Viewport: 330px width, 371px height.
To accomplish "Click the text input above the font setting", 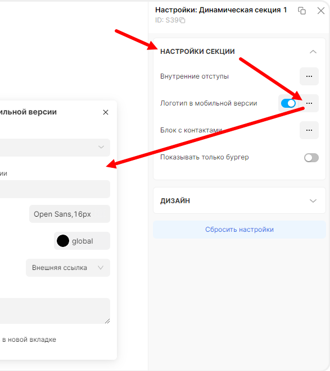I will tap(55, 189).
